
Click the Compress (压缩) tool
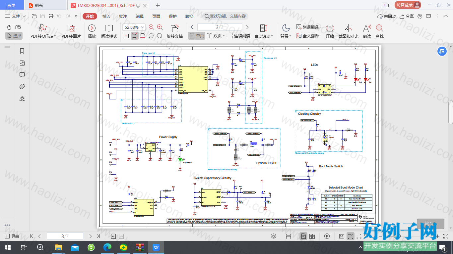[330, 31]
